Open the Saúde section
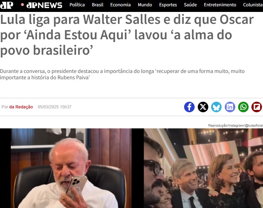The height and width of the screenshot is (208, 263). [190, 5]
